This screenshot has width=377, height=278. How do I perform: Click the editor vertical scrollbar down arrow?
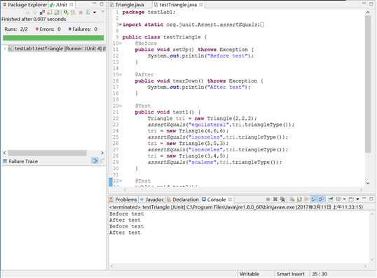click(368, 183)
